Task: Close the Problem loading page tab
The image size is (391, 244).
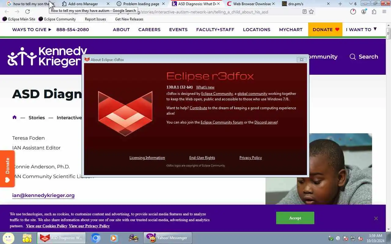Action: pyautogui.click(x=163, y=4)
